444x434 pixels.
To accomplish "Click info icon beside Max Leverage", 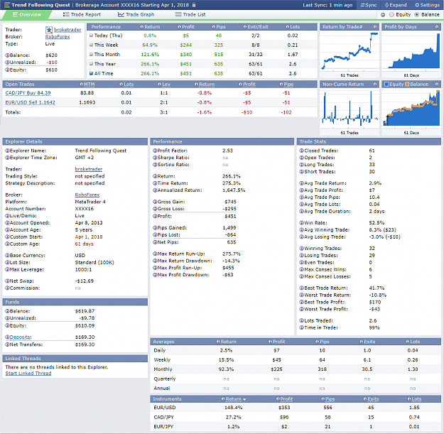I will [7, 269].
